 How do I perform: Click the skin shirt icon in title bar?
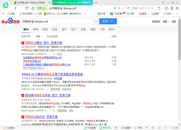163,3
